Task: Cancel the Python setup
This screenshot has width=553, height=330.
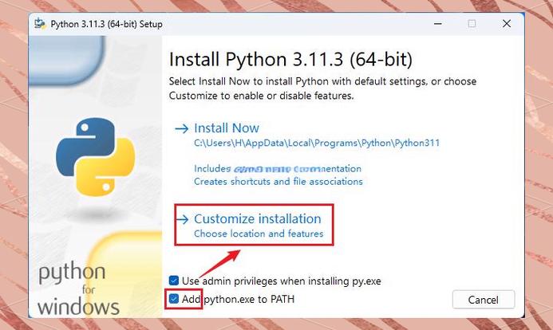Action: tap(483, 300)
